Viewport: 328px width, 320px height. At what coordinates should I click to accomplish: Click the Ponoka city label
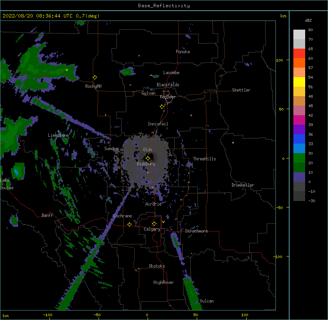pos(183,52)
